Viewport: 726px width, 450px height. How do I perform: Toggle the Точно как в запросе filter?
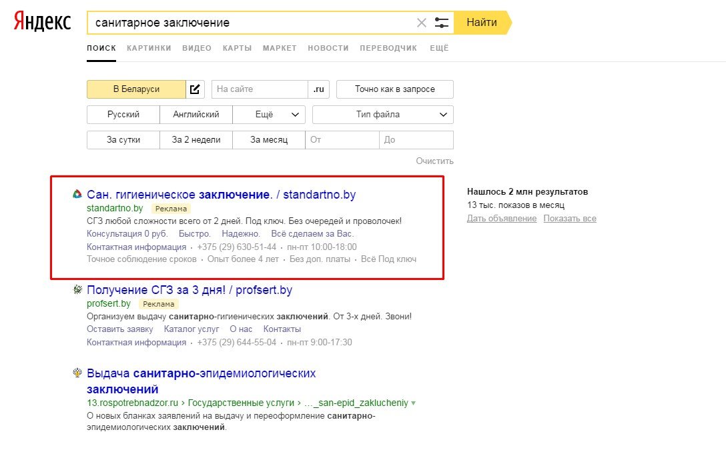395,89
